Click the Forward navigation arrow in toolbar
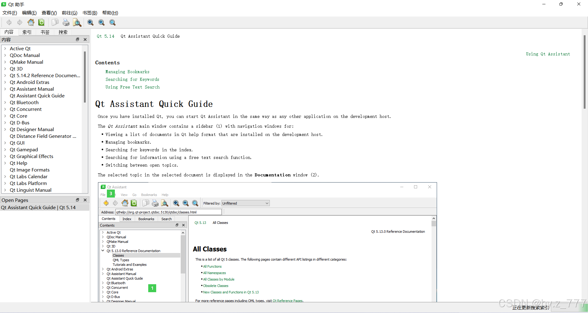This screenshot has height=313, width=588. (20, 22)
